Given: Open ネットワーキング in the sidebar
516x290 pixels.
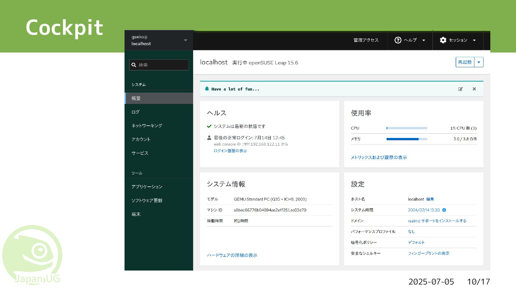Looking at the screenshot, I should point(159,126).
